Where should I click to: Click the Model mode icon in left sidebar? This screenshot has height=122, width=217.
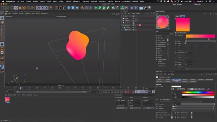point(2,18)
